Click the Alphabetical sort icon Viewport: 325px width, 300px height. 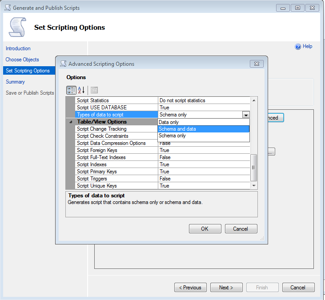coord(81,90)
